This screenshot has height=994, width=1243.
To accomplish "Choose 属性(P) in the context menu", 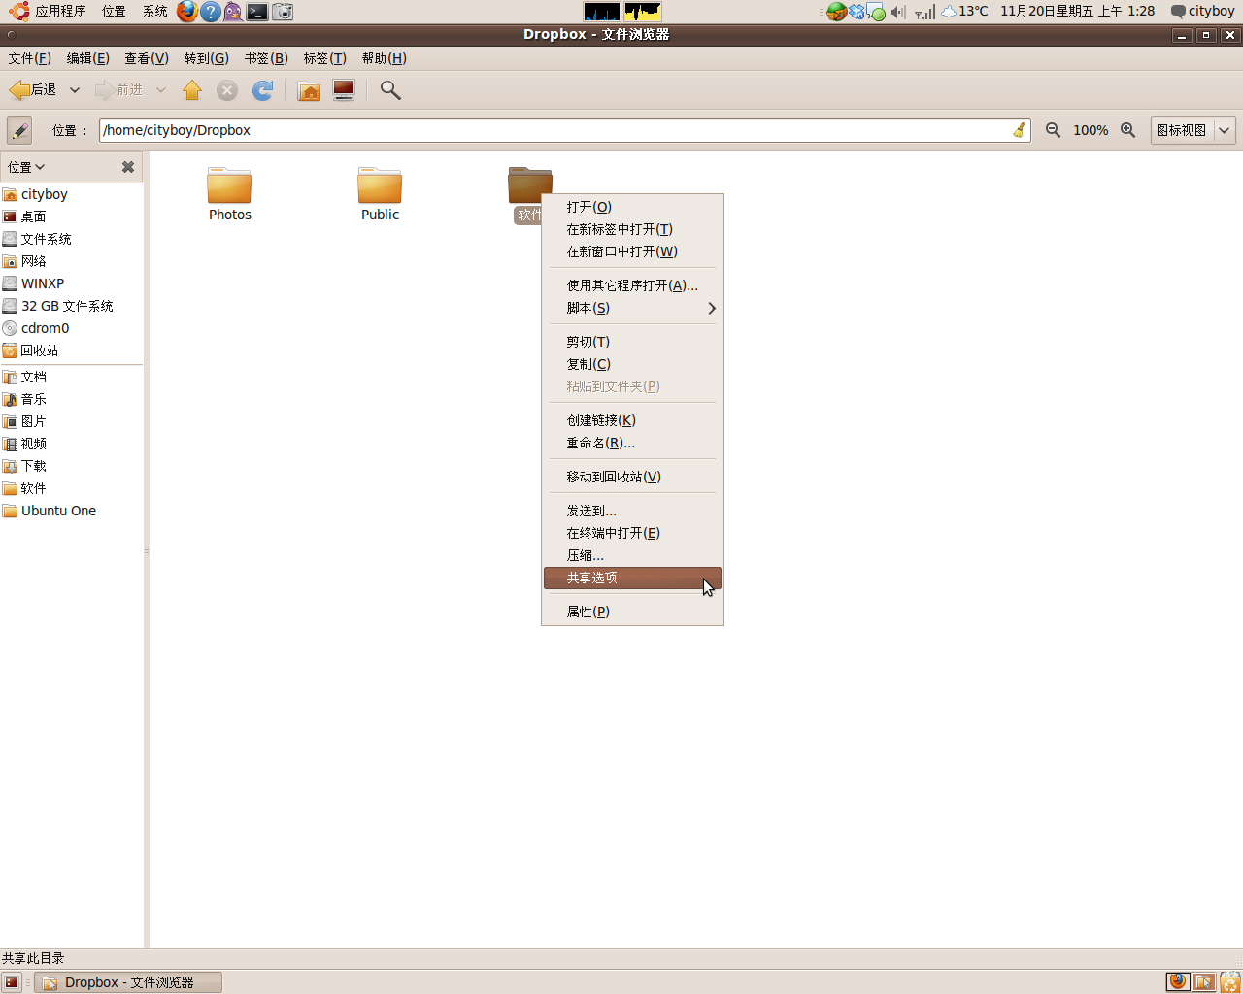I will click(x=632, y=612).
